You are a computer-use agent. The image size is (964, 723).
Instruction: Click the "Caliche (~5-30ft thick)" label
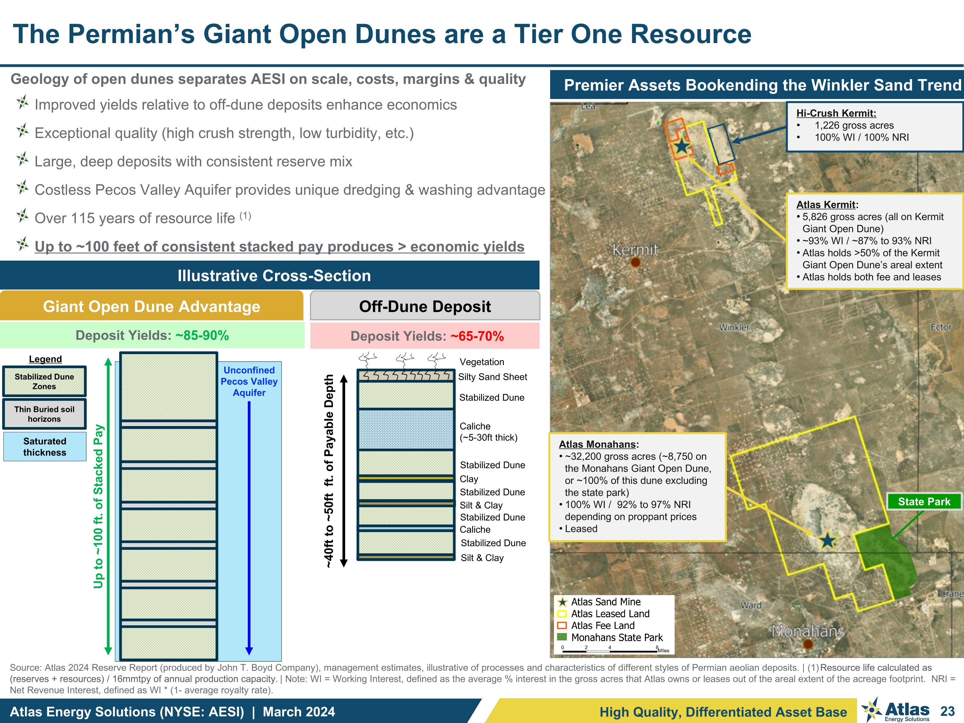488,432
